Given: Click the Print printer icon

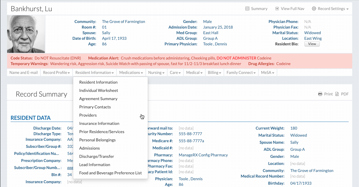Looking at the screenshot, I should (320, 94).
